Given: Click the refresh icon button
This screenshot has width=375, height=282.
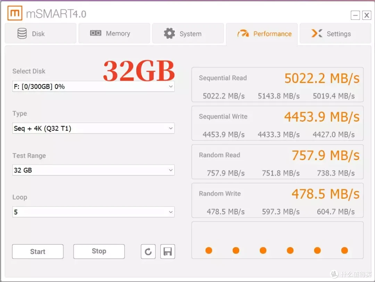Looking at the screenshot, I should point(148,251).
